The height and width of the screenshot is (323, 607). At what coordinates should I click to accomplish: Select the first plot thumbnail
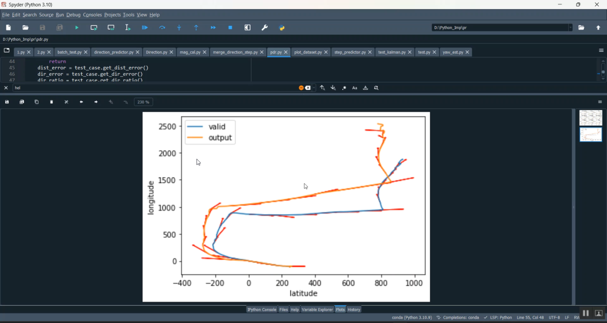pyautogui.click(x=590, y=118)
